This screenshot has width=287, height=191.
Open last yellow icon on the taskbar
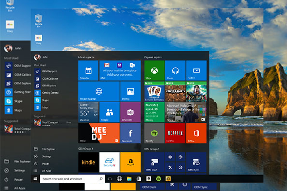click(168, 179)
